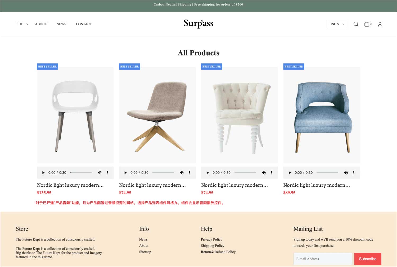Mute audio under the tufted cream chair

(x=264, y=173)
